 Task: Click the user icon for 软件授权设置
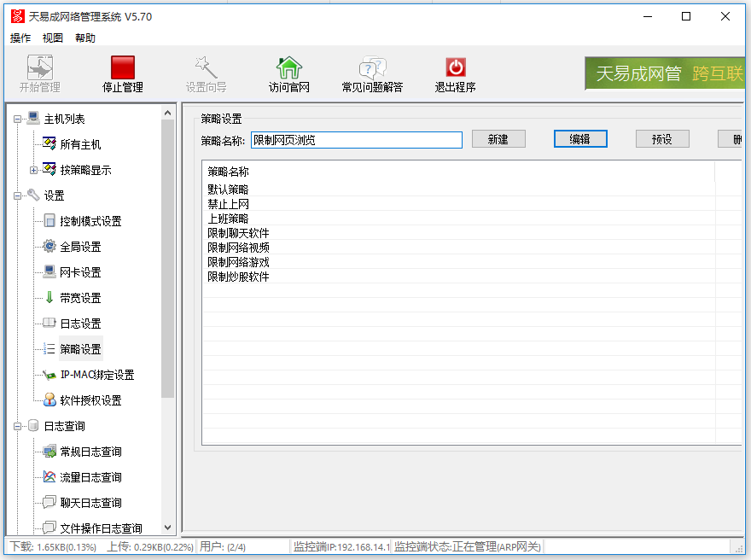(x=49, y=400)
